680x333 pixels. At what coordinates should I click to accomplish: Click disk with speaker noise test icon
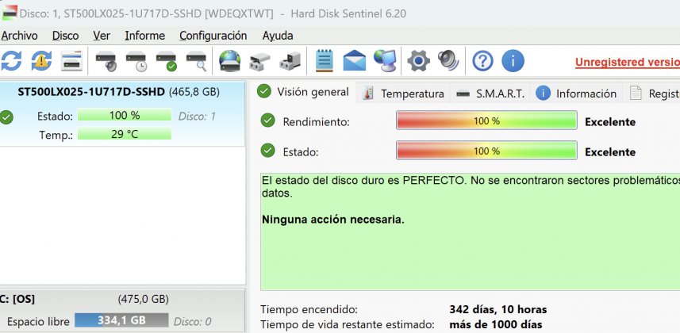coord(106,61)
